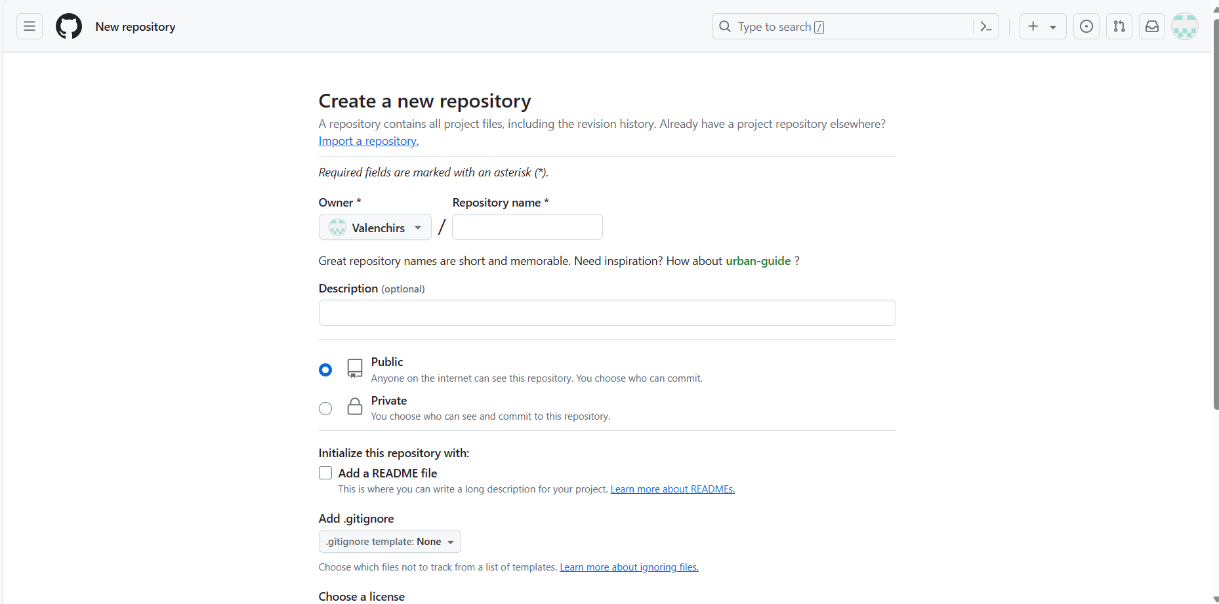
Task: Open Learn more about READMEs link
Action: click(672, 489)
